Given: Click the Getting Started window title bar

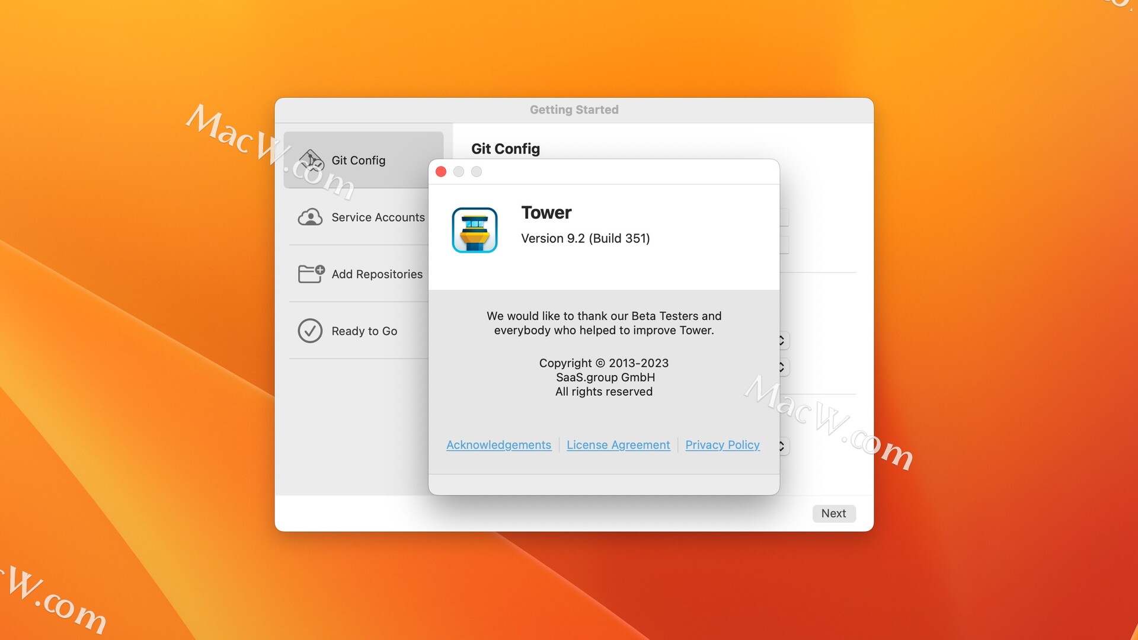Looking at the screenshot, I should coord(574,110).
